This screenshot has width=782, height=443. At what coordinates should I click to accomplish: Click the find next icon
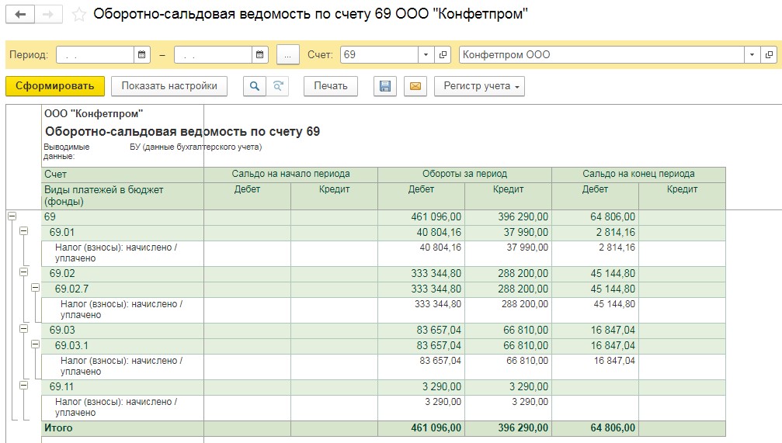click(x=277, y=86)
